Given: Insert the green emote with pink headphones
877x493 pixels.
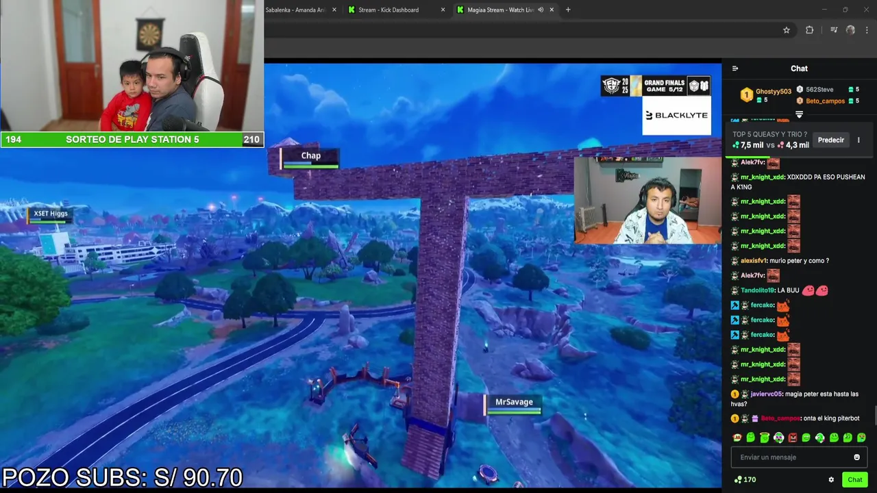Looking at the screenshot, I should click(x=778, y=438).
